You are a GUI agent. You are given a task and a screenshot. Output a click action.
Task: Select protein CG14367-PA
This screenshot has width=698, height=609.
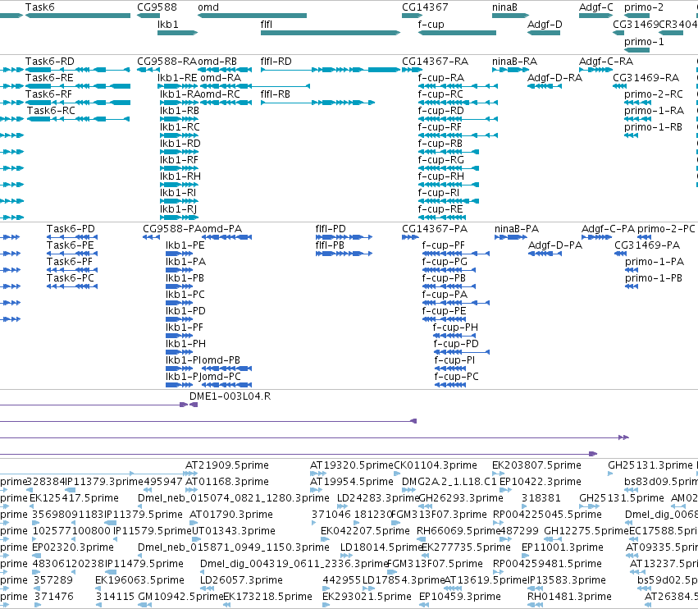[410, 237]
